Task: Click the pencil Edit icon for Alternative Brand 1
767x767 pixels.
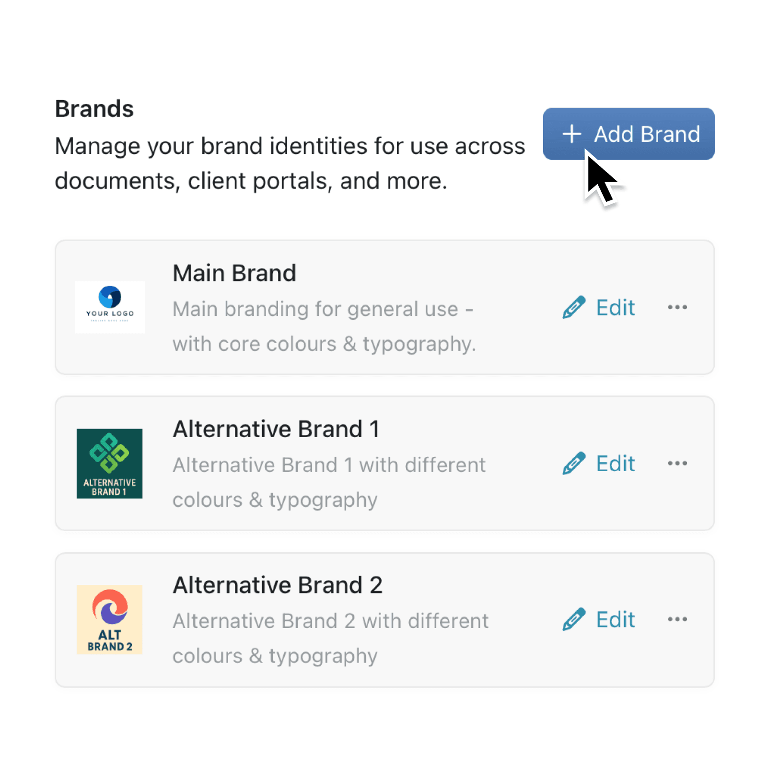Action: pos(573,463)
